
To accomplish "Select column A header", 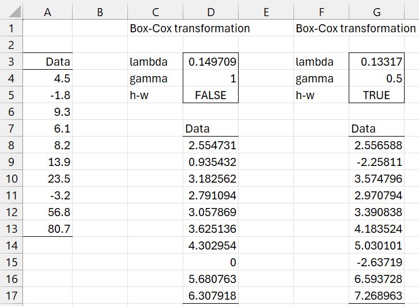I will (x=48, y=10).
